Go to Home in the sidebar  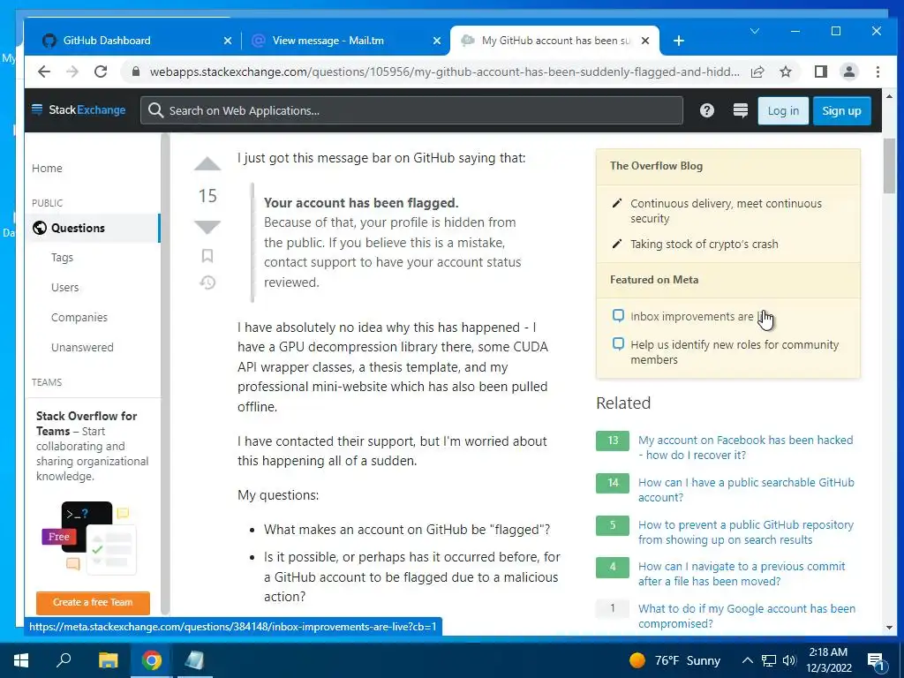coord(48,168)
